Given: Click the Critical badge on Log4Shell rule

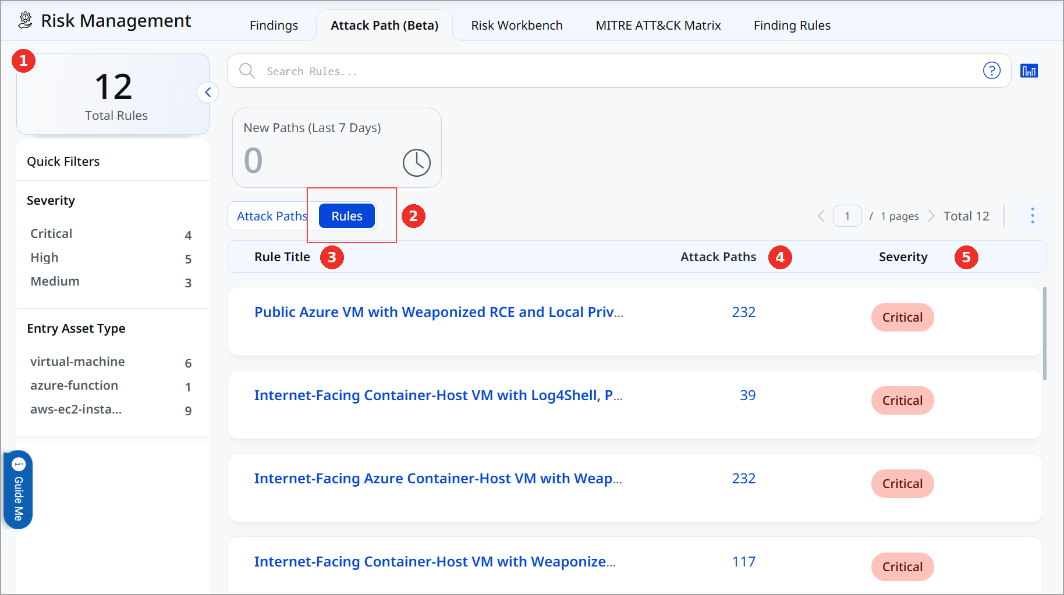Looking at the screenshot, I should pyautogui.click(x=902, y=401).
